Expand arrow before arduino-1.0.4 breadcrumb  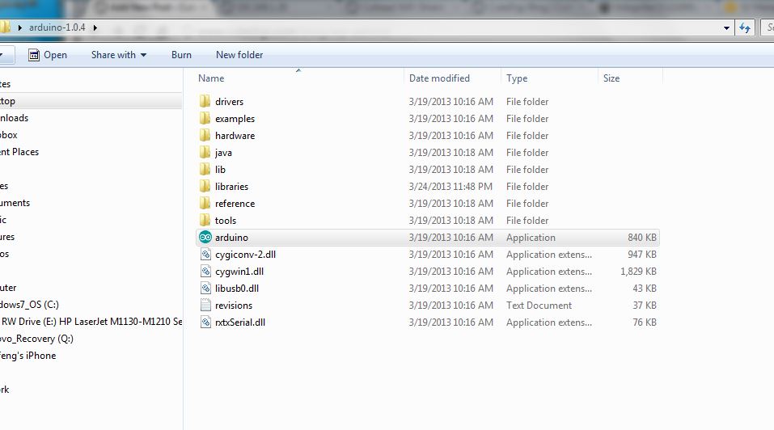click(x=19, y=27)
